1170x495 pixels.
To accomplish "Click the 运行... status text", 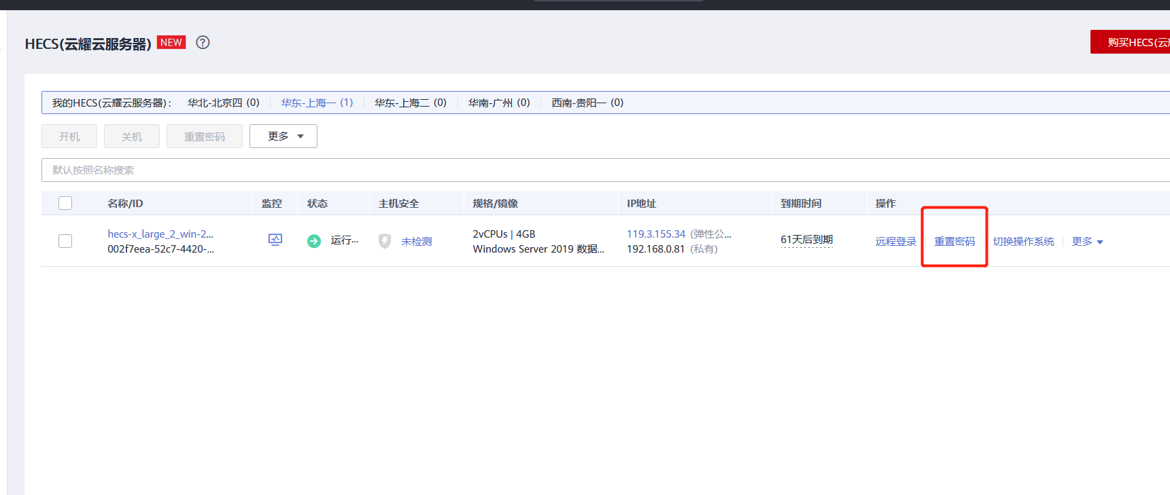I will [x=345, y=240].
